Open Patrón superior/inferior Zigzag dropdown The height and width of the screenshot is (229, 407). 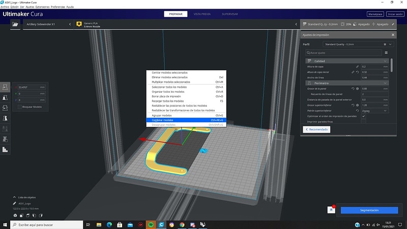coord(374,111)
